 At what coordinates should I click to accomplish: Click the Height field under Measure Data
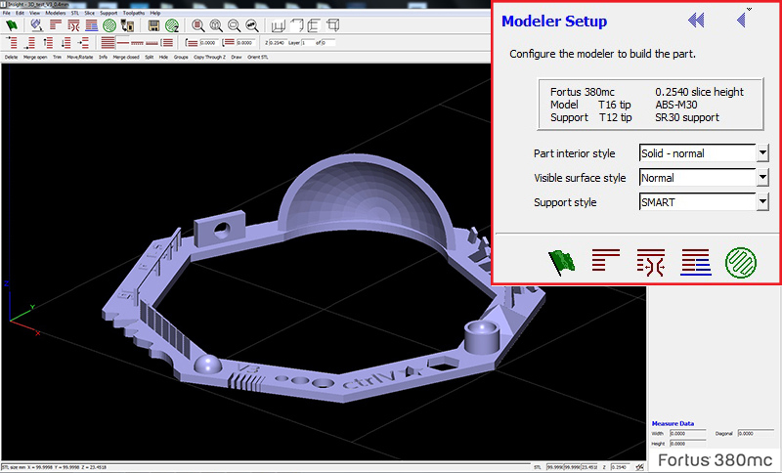688,444
